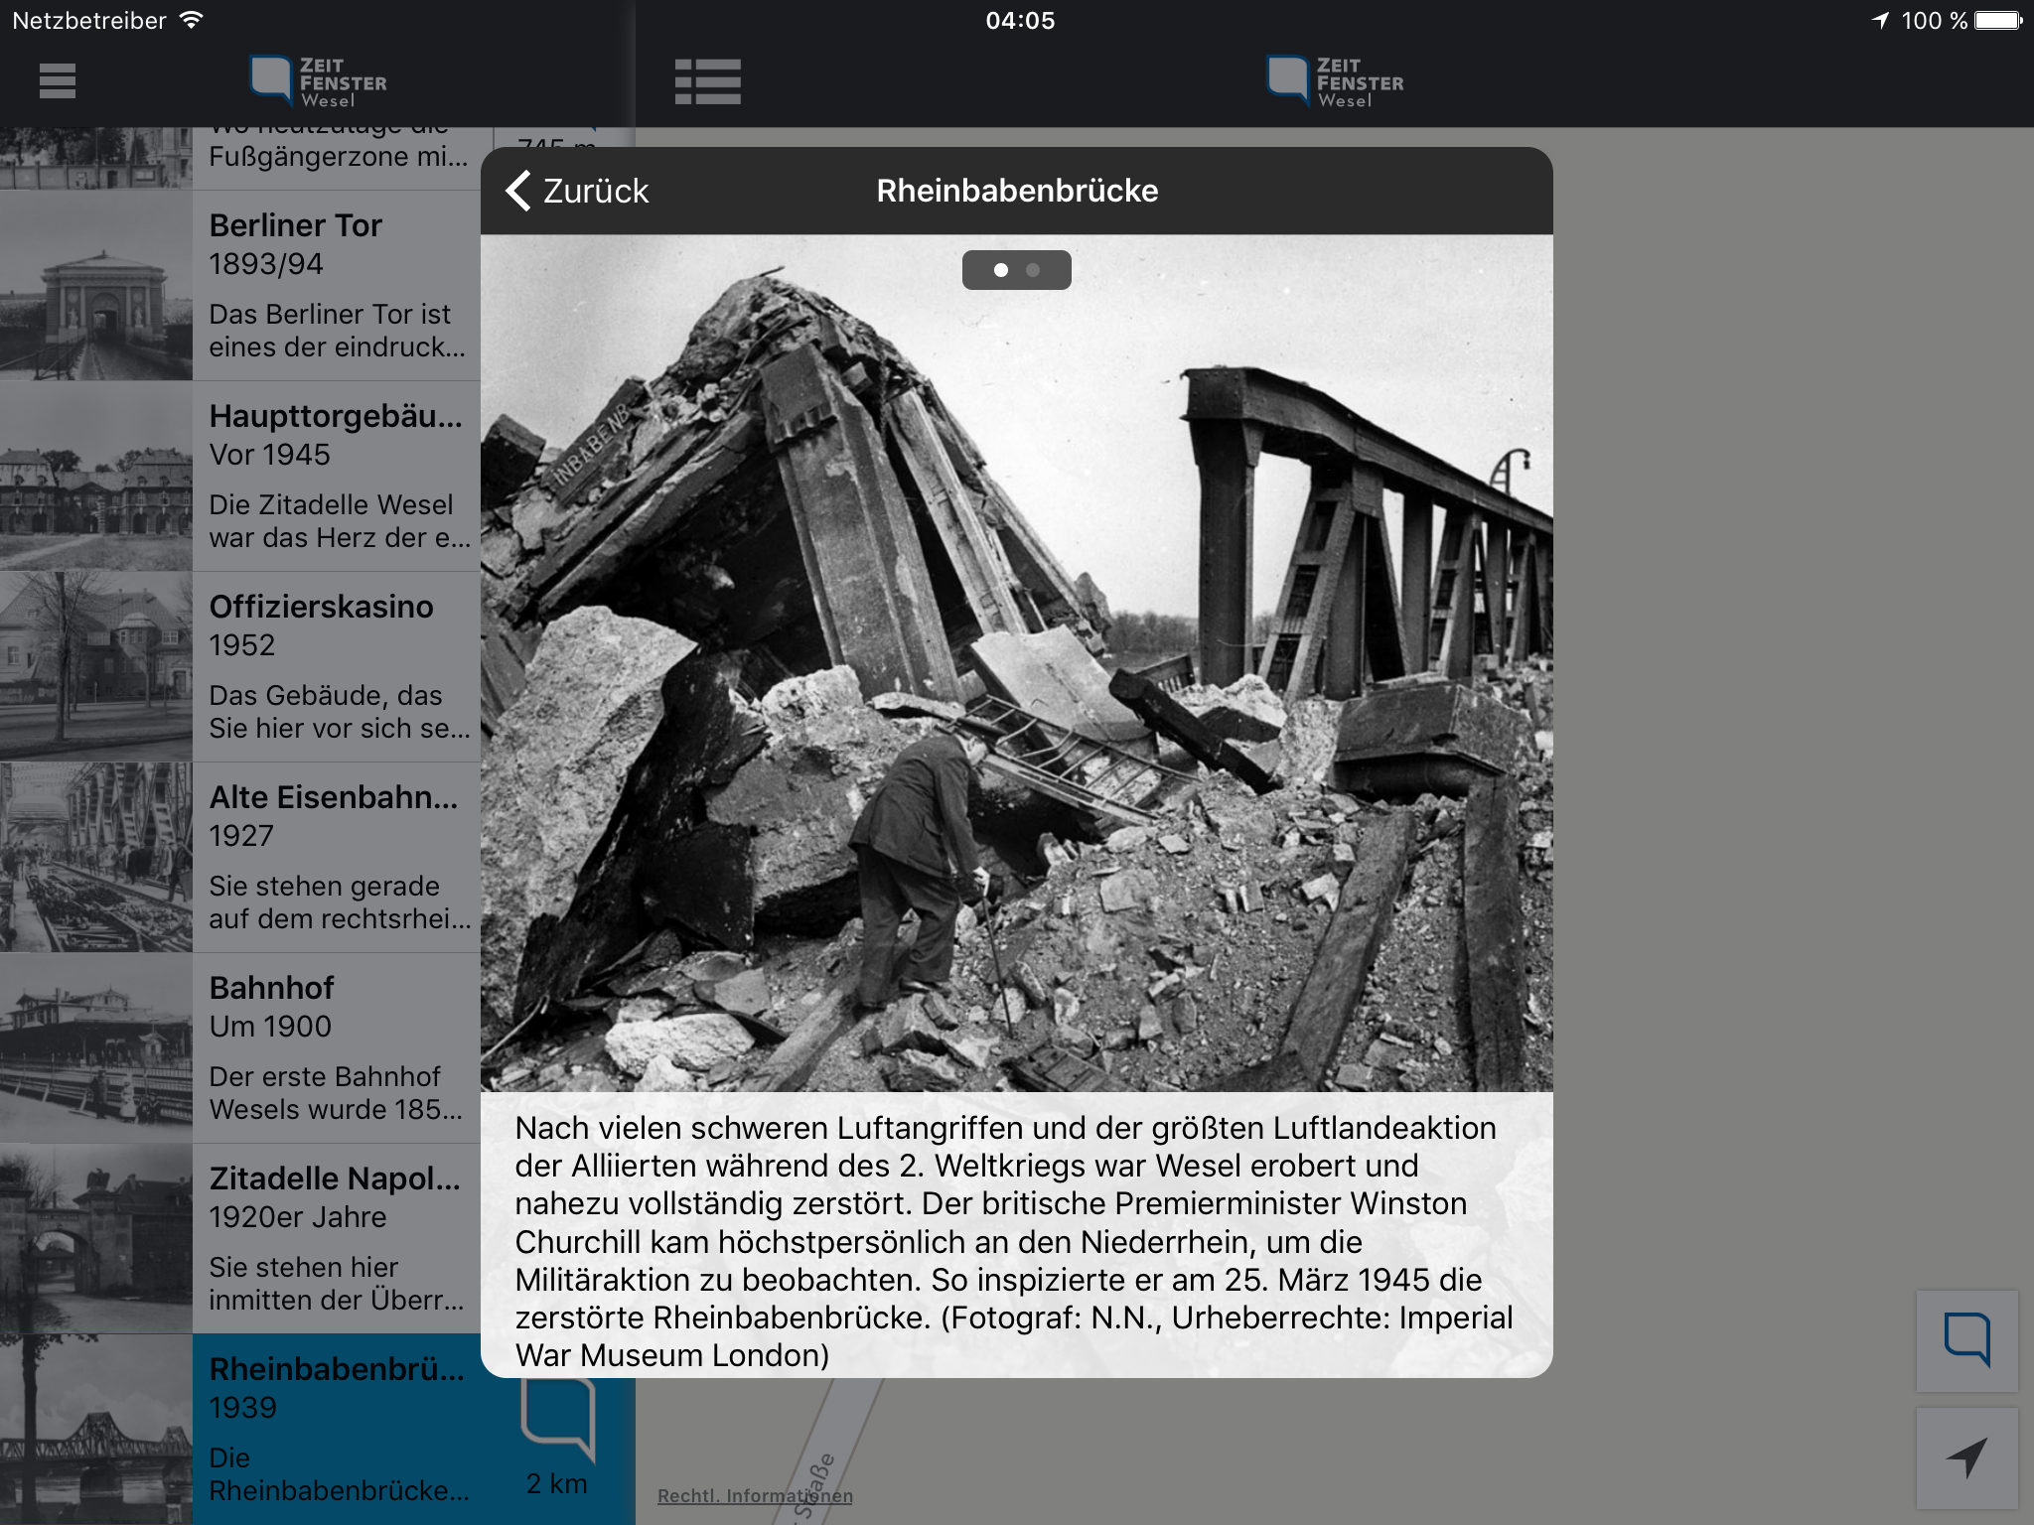The image size is (2034, 1525).
Task: Tap the Zeit Fenster Wesel logo in sidebar header
Action: coord(318,81)
